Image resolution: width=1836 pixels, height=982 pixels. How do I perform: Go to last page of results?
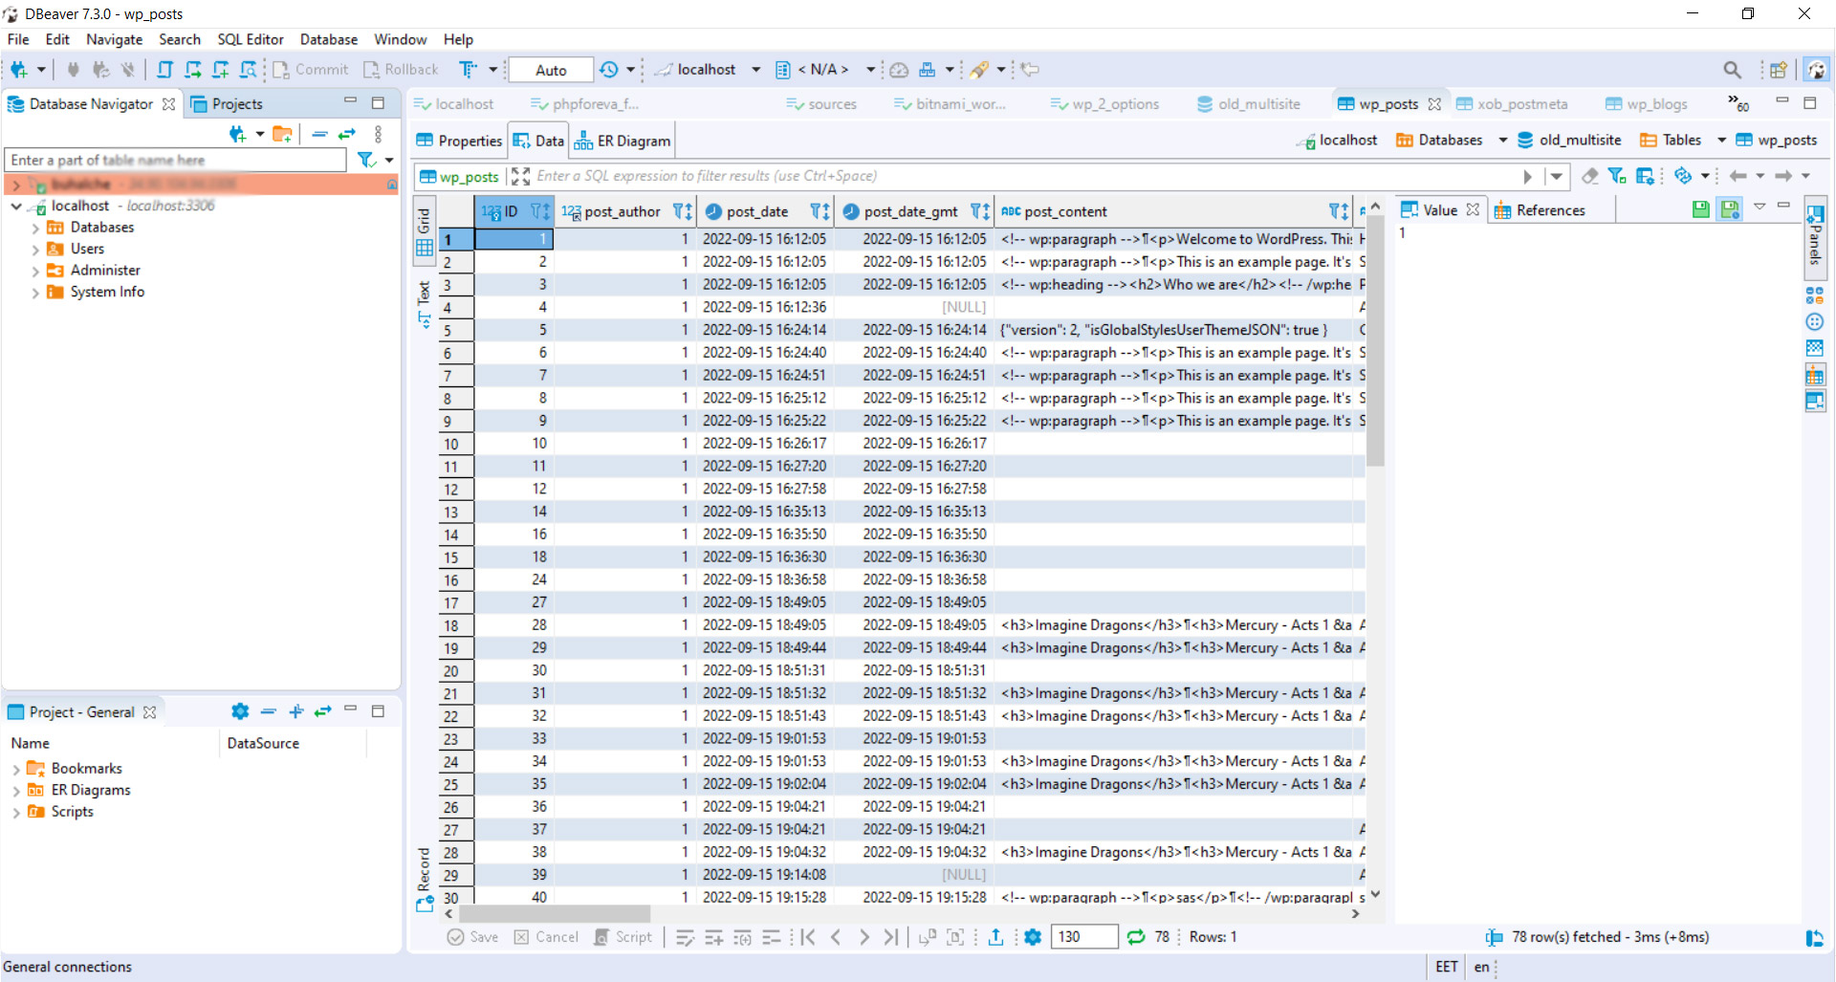(891, 937)
